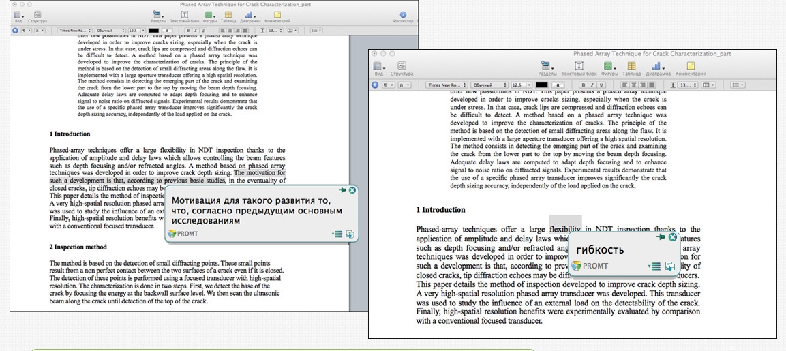The height and width of the screenshot is (351, 786).
Task: Pin the гибкость PROMT translation popup
Action: 661,236
